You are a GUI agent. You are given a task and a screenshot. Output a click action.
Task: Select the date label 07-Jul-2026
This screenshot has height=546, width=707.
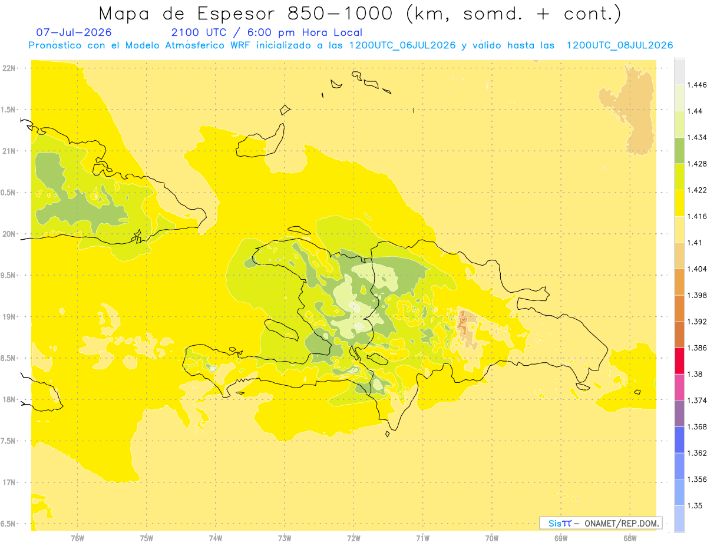point(74,32)
